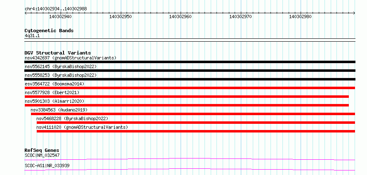Open gene SCOC-AS1|NR_033939 label
This screenshot has width=367, height=175.
[x=47, y=166]
